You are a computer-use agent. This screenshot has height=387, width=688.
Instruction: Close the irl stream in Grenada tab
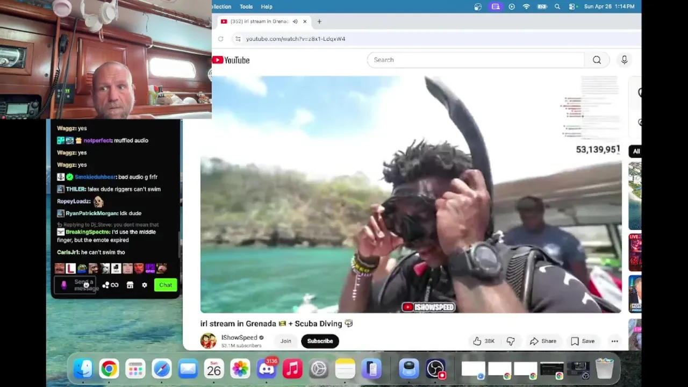305,21
